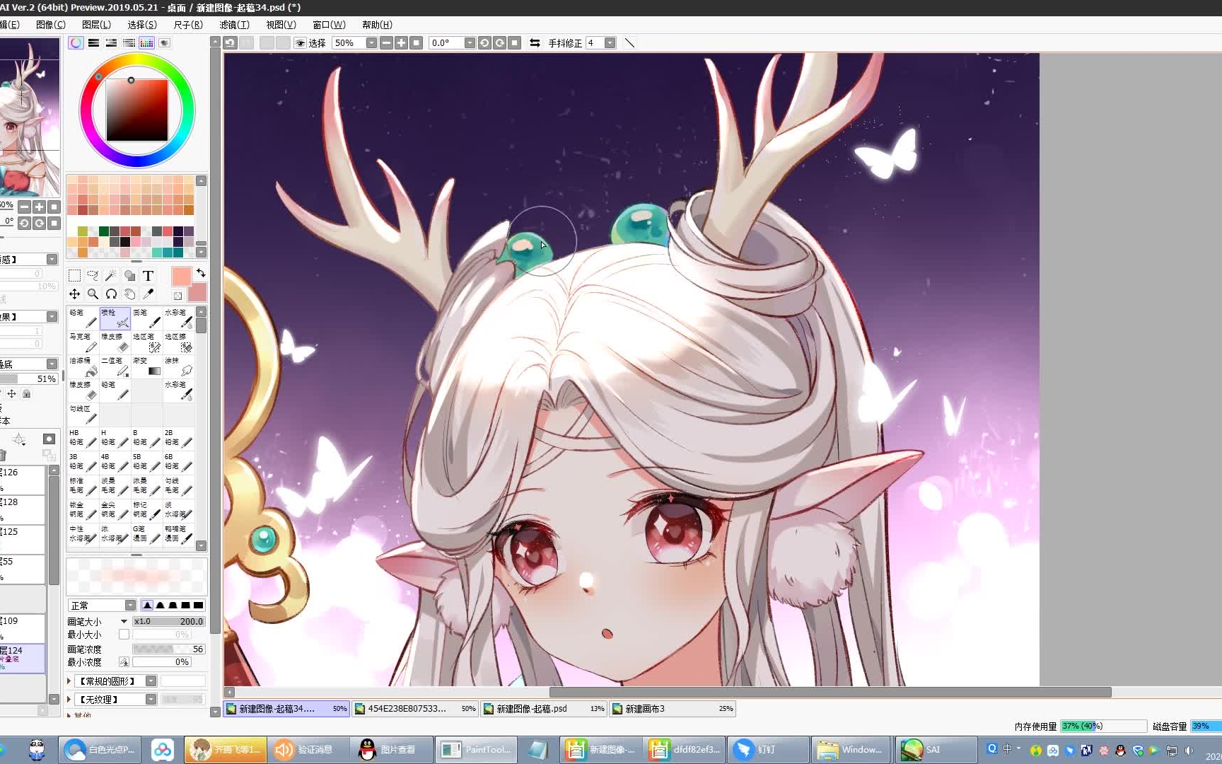Select the eyedropper color picker tool
Image resolution: width=1222 pixels, height=764 pixels.
148,294
